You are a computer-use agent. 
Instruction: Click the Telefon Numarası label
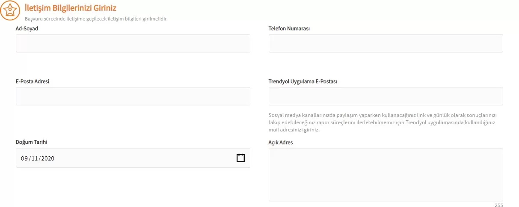[289, 29]
